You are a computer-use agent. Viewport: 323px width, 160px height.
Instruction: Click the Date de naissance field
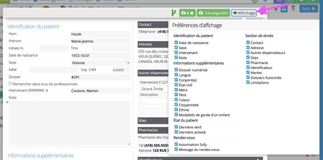(101, 55)
